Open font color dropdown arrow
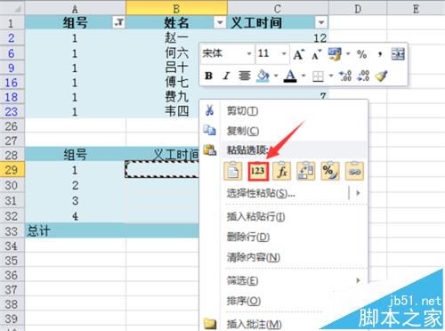 [303, 76]
